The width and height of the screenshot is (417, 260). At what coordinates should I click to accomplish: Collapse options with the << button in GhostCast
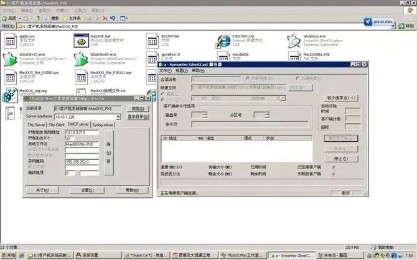click(x=341, y=98)
